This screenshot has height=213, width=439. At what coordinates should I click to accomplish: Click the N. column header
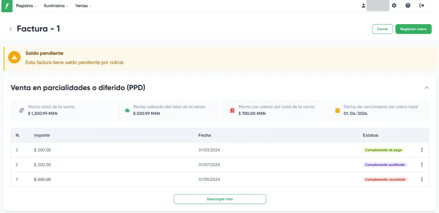click(x=18, y=135)
